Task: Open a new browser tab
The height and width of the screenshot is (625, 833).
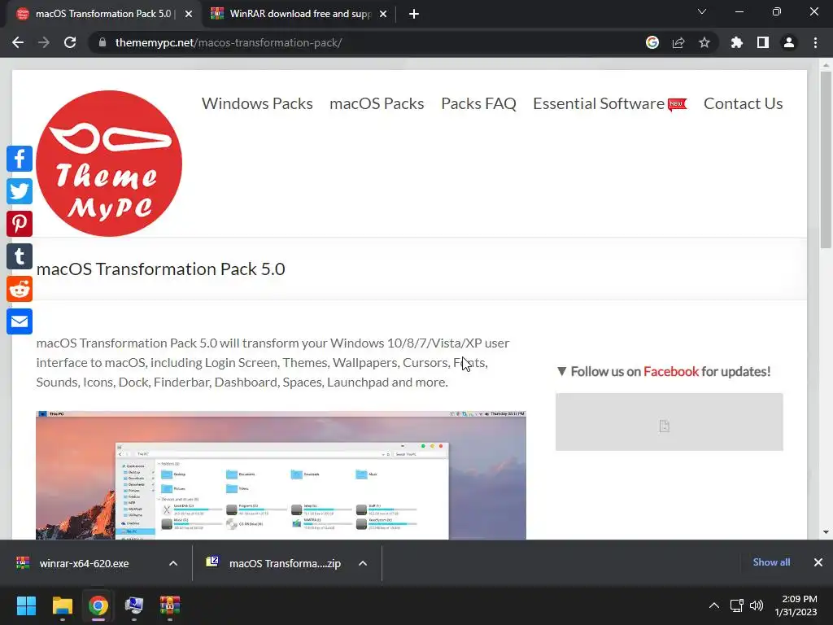Action: click(414, 14)
